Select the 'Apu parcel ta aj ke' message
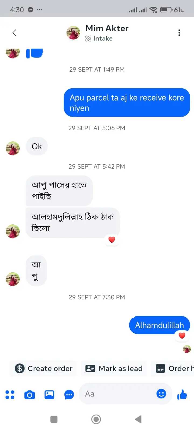This screenshot has height=431, width=194. pyautogui.click(x=127, y=103)
